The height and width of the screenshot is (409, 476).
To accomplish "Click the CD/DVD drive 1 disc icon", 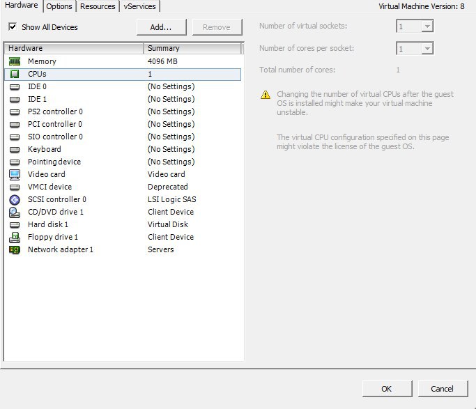I will (15, 212).
